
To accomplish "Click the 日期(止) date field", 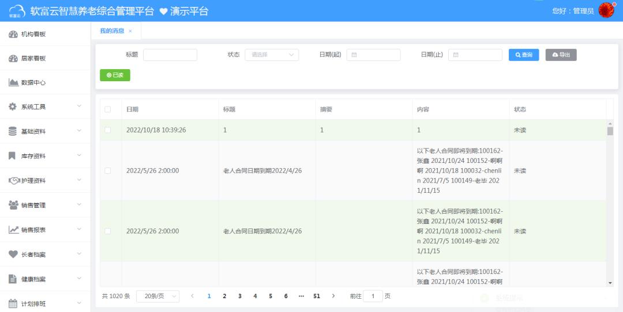I will click(x=475, y=55).
